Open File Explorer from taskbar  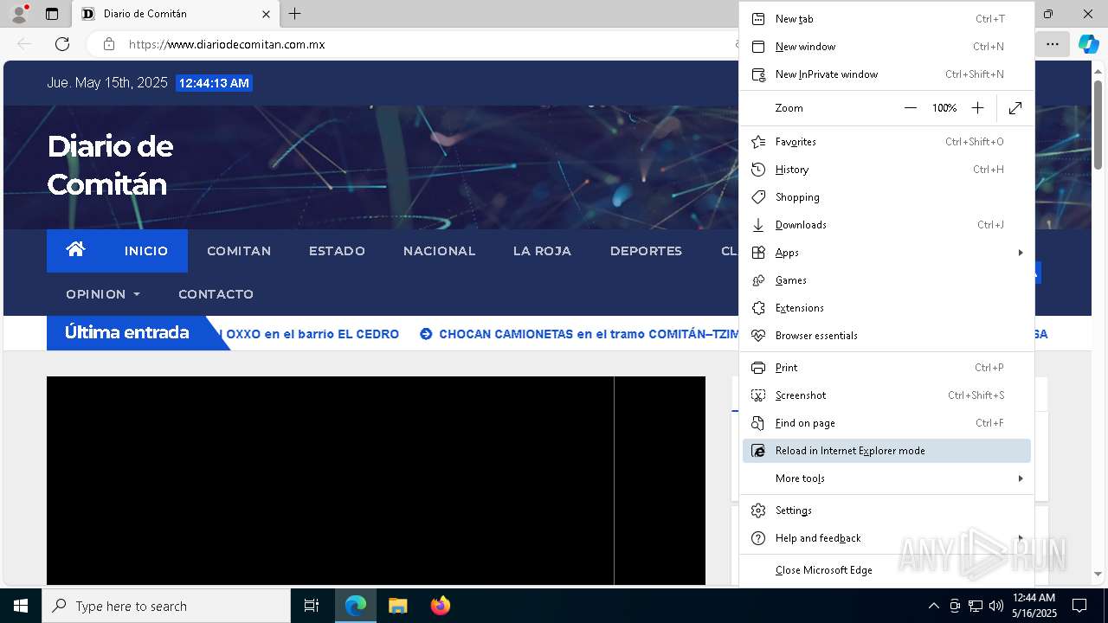click(397, 607)
